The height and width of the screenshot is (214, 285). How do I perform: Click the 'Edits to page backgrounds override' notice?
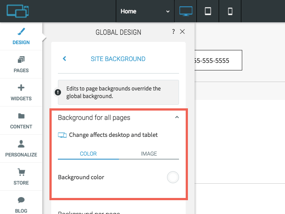coord(118,92)
